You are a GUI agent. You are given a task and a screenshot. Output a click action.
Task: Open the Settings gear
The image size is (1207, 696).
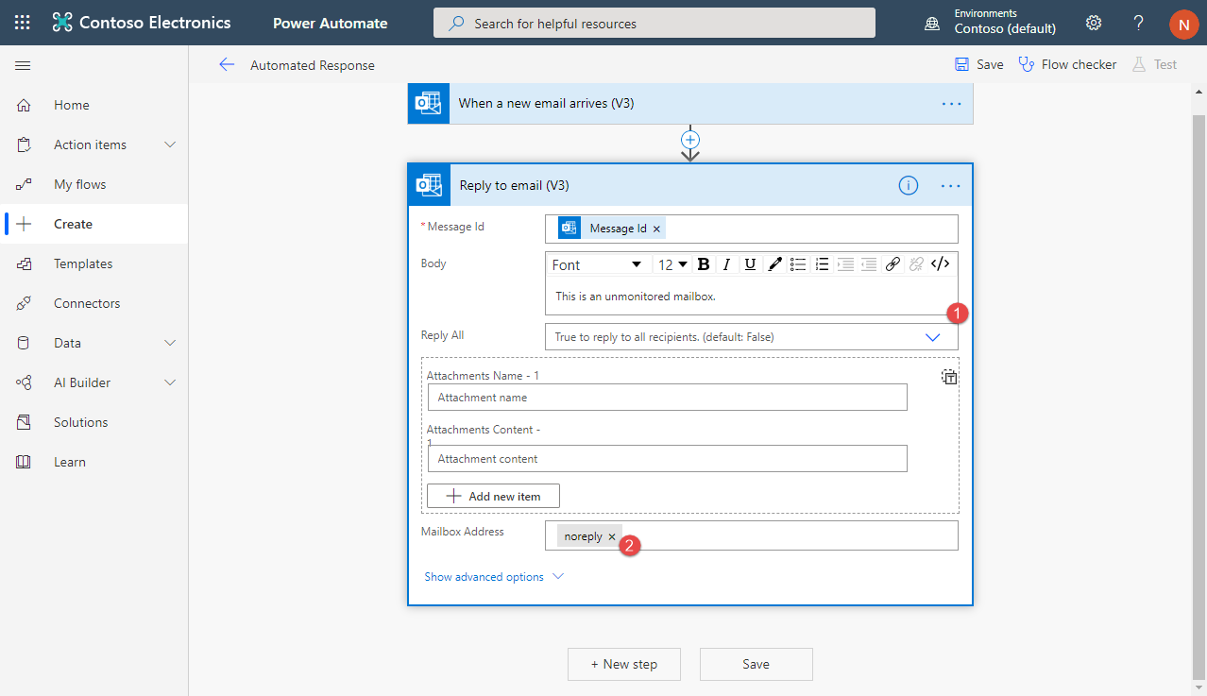pos(1094,23)
